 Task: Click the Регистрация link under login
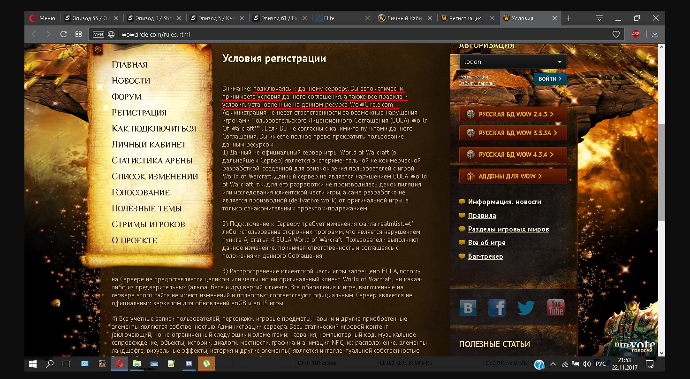point(473,77)
